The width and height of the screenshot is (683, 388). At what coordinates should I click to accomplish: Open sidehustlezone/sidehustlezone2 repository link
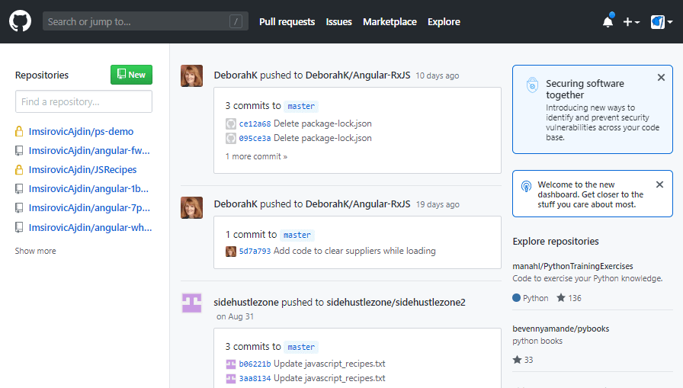pos(396,302)
